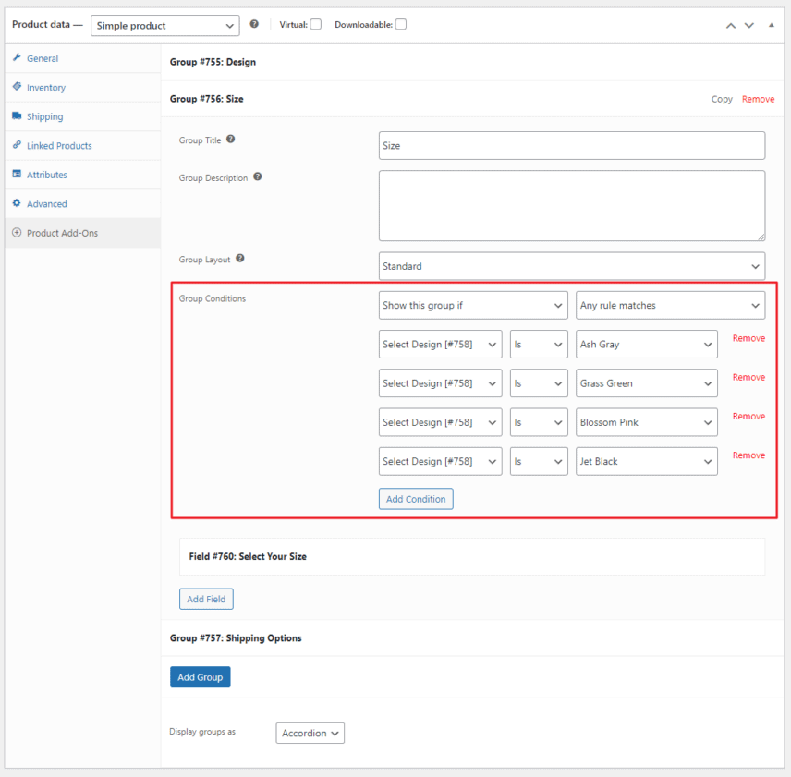This screenshot has height=777, width=791.
Task: Open the Display groups as Accordion dropdown
Action: pyautogui.click(x=310, y=732)
